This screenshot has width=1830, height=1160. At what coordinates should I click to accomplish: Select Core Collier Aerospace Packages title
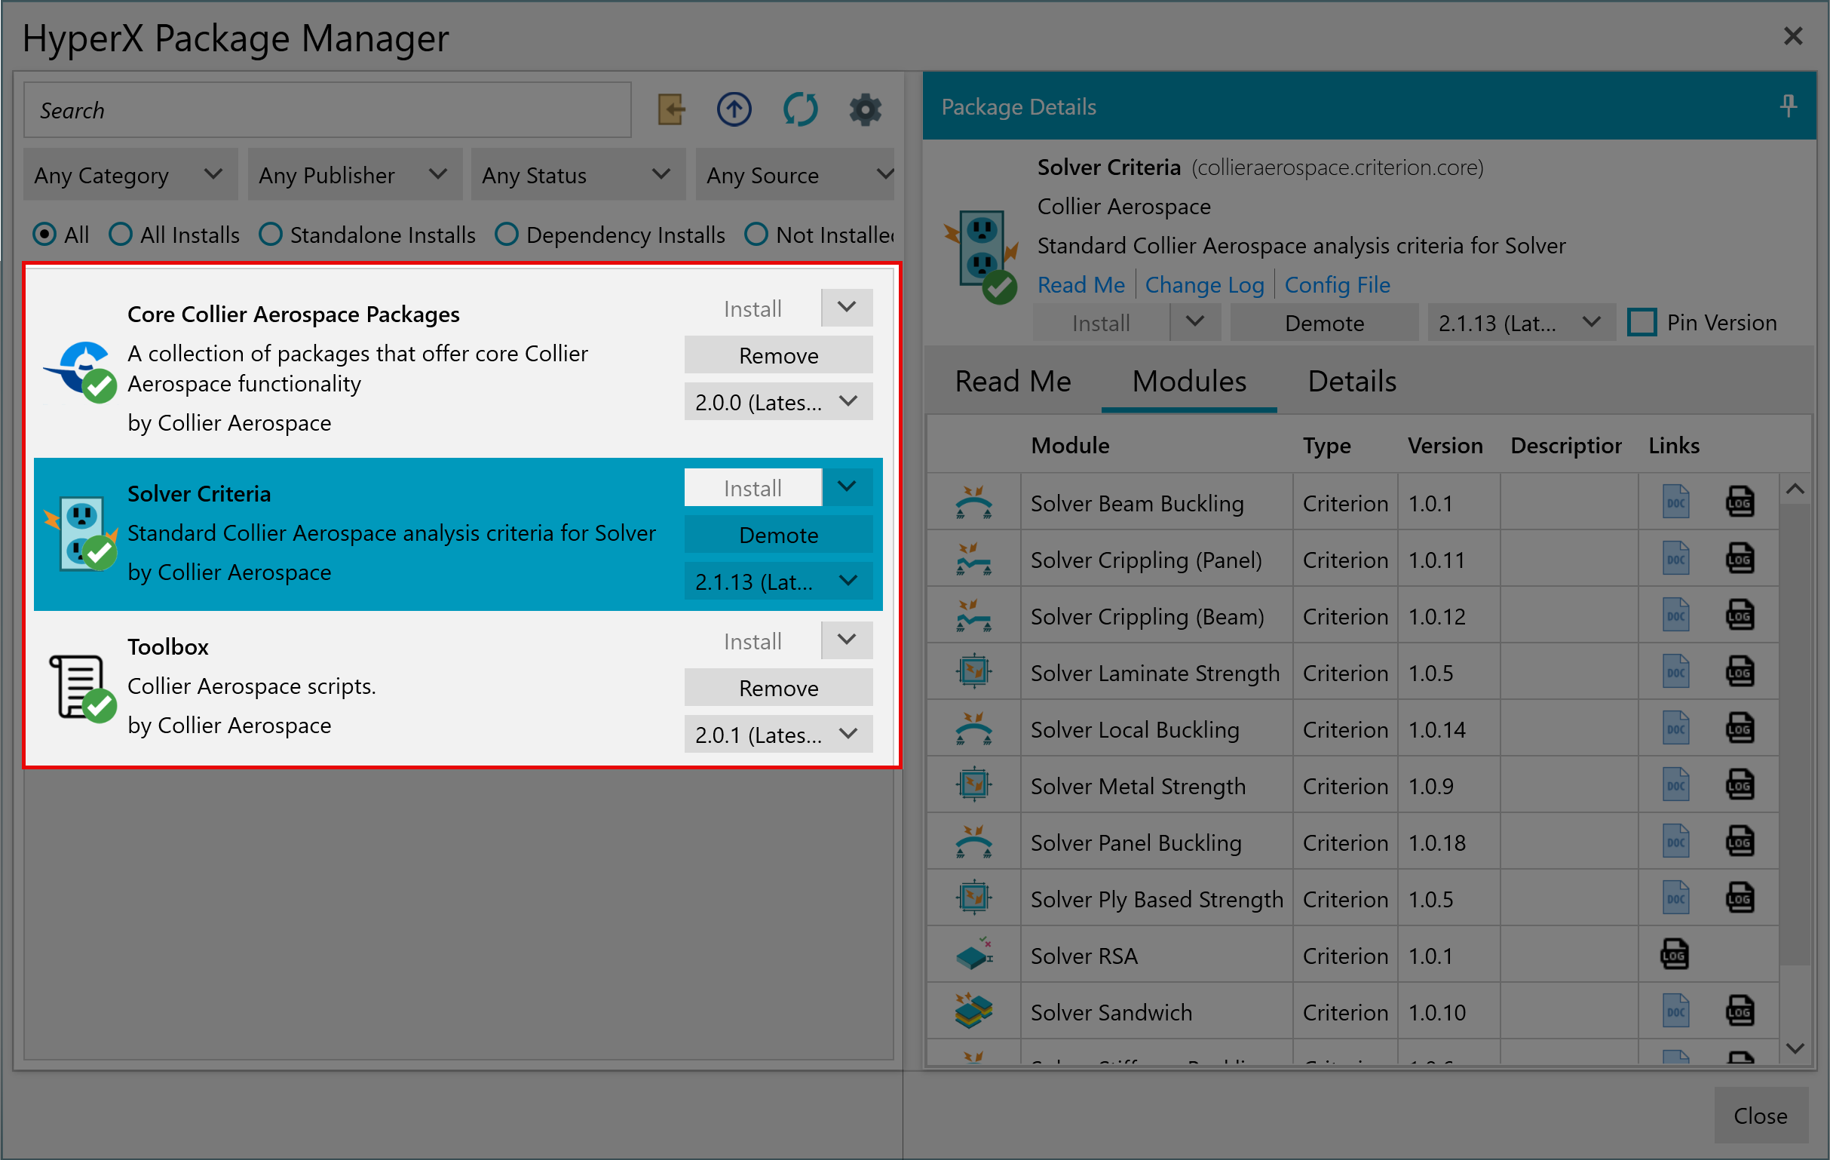pyautogui.click(x=293, y=314)
